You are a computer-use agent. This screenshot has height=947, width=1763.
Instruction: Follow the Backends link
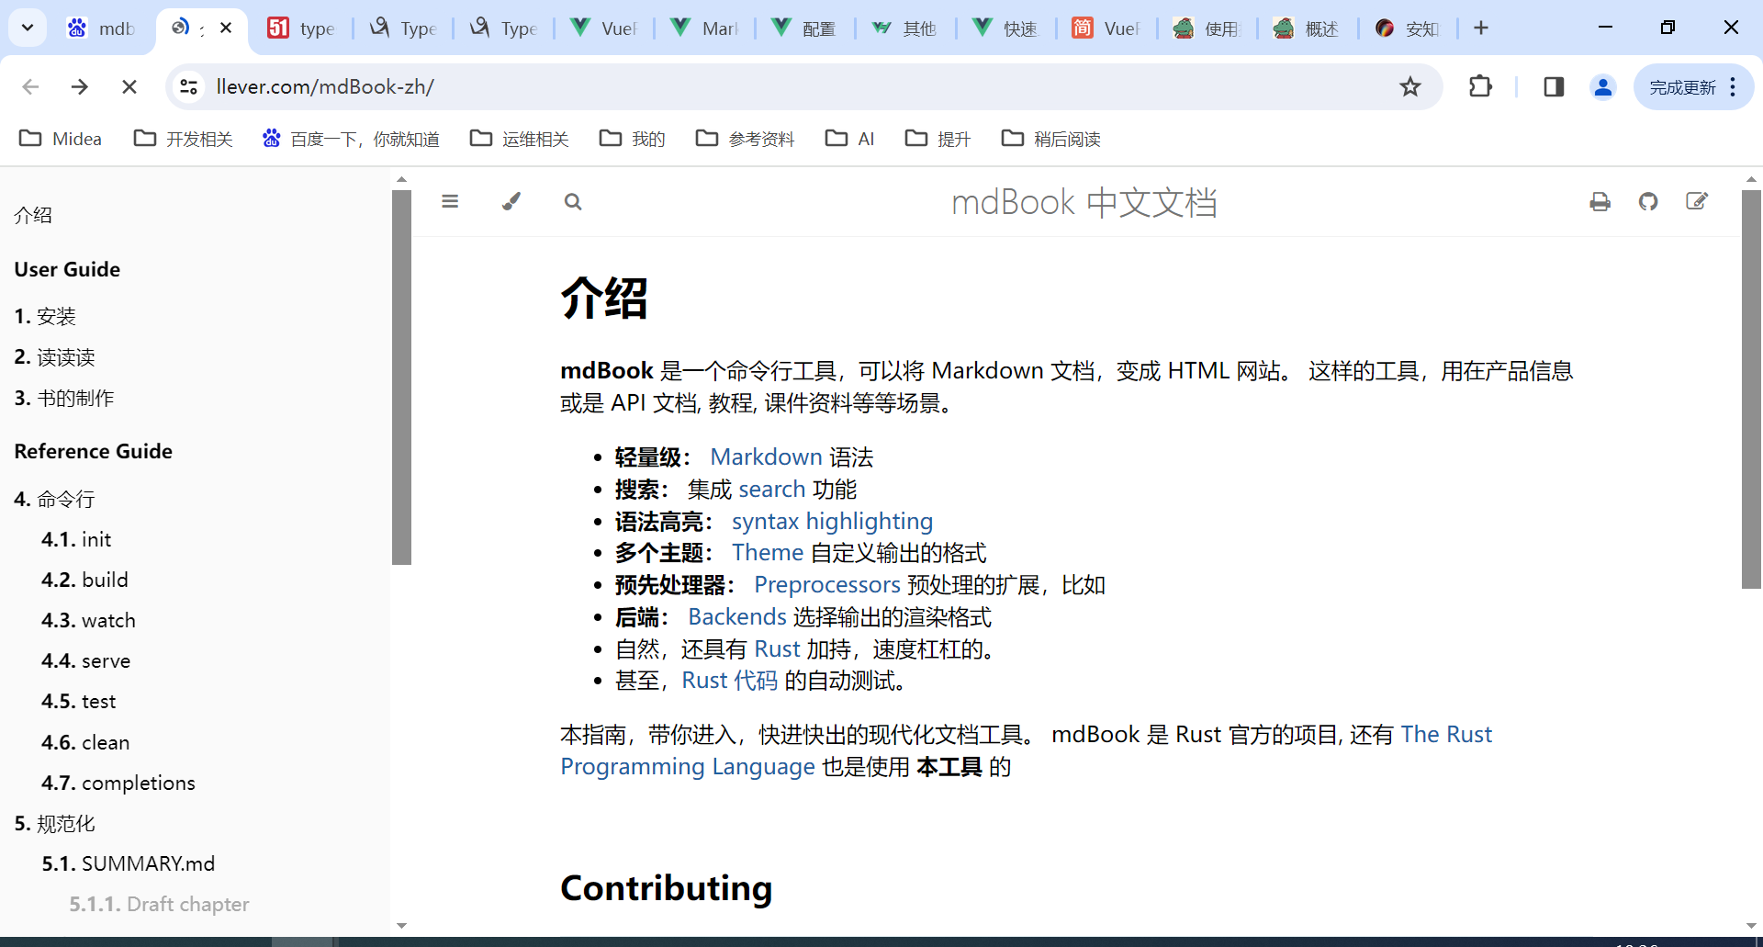(737, 616)
